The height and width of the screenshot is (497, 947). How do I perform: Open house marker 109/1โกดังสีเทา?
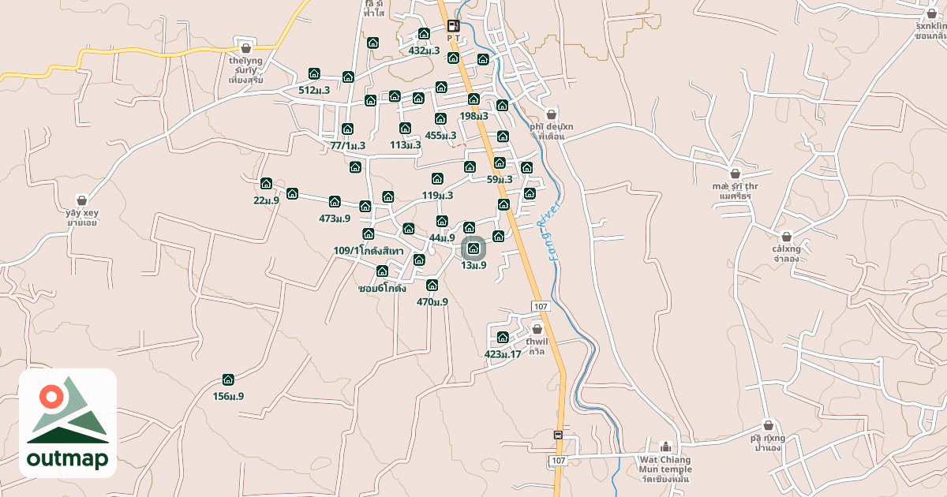[369, 234]
